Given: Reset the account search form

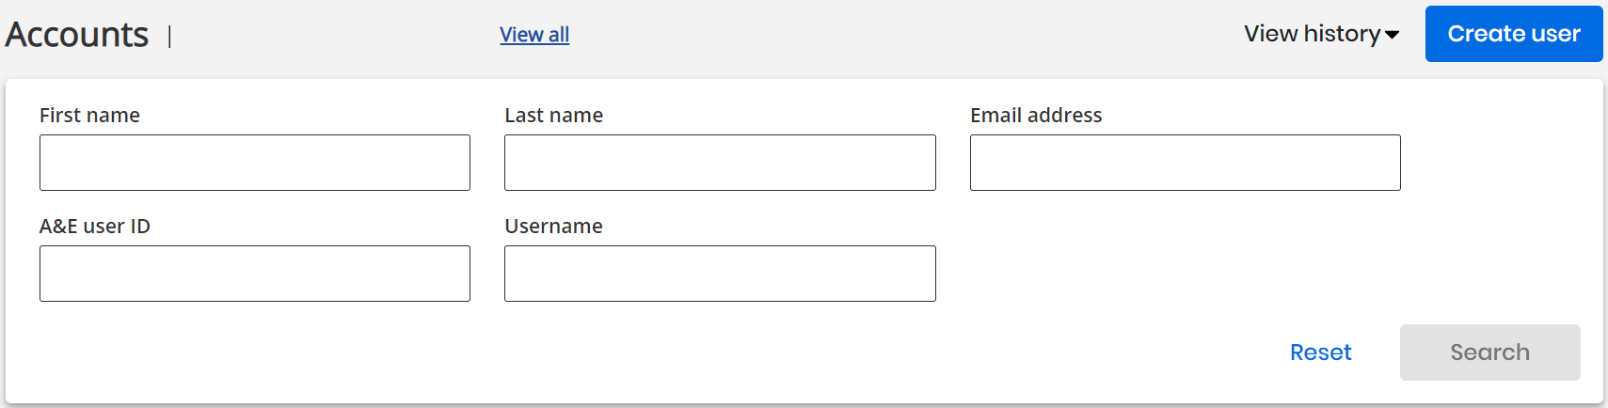Looking at the screenshot, I should click(x=1320, y=353).
